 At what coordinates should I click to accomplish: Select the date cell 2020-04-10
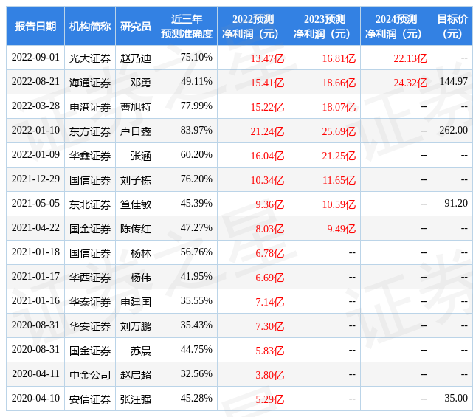pyautogui.click(x=35, y=399)
